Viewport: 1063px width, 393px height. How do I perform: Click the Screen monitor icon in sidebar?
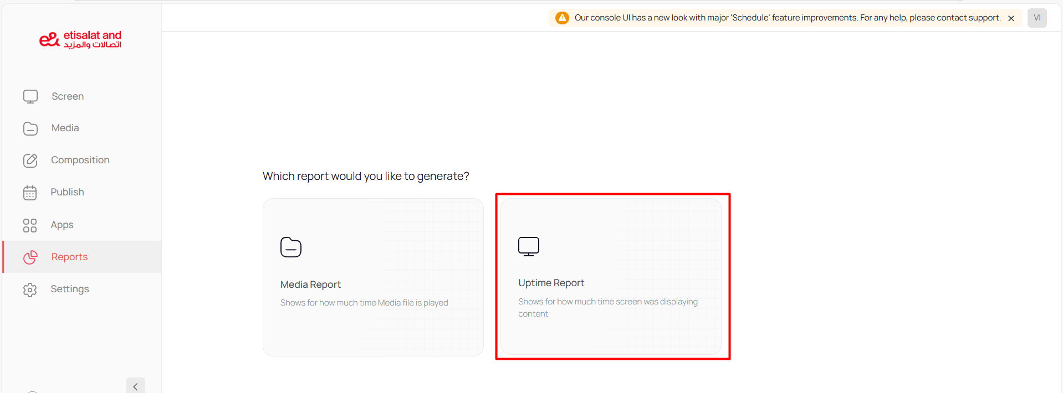pyautogui.click(x=30, y=96)
